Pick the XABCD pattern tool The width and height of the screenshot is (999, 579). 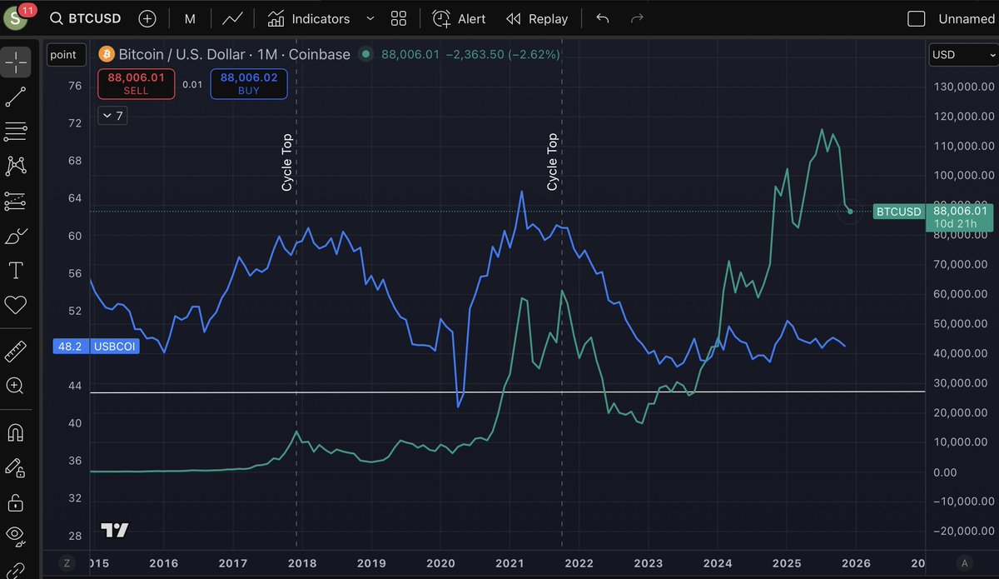16,166
